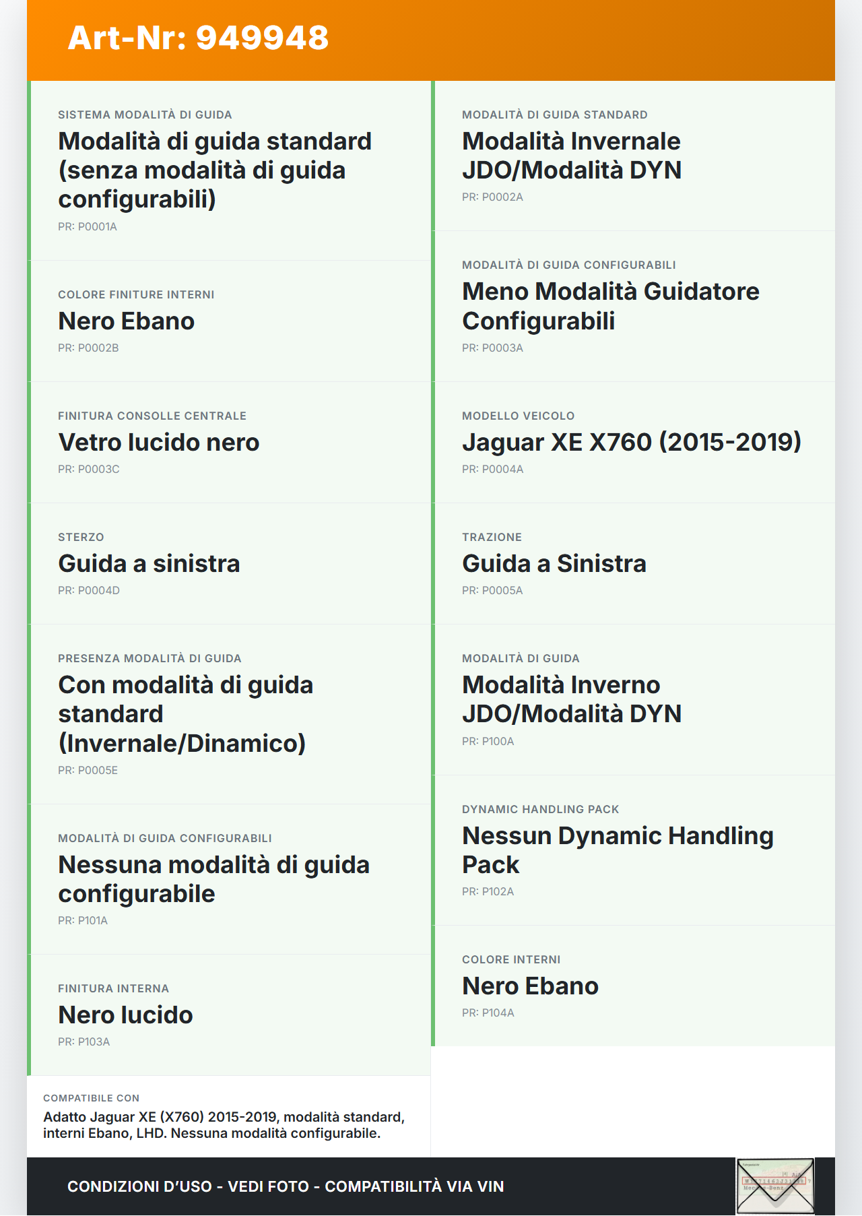Click the Art-Nr: 949948 heading
This screenshot has width=862, height=1216.
point(198,38)
